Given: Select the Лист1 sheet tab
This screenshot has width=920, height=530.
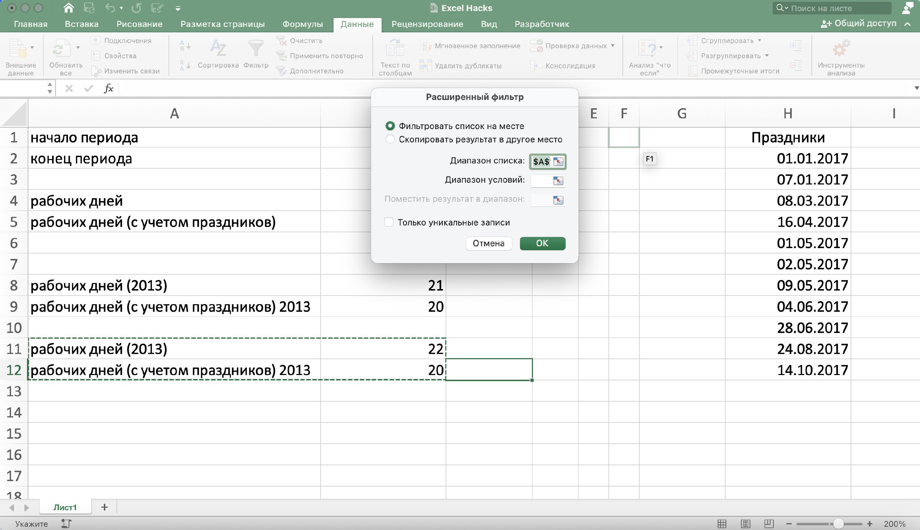Looking at the screenshot, I should (x=65, y=507).
